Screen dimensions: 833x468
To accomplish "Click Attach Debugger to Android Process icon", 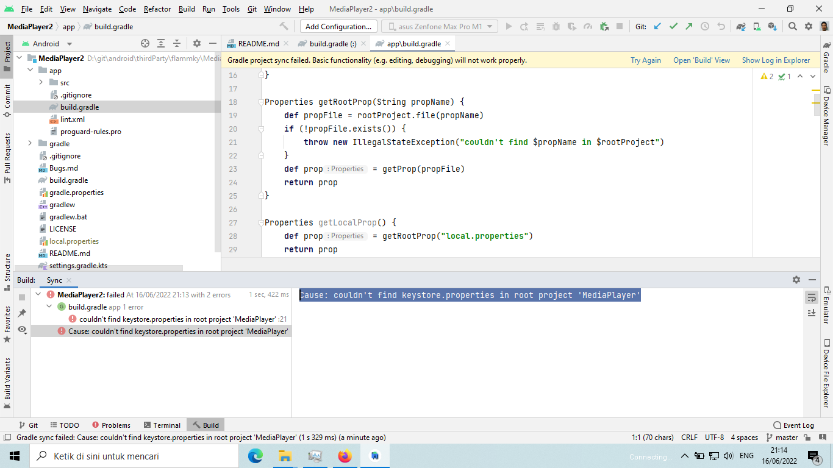I will [604, 26].
